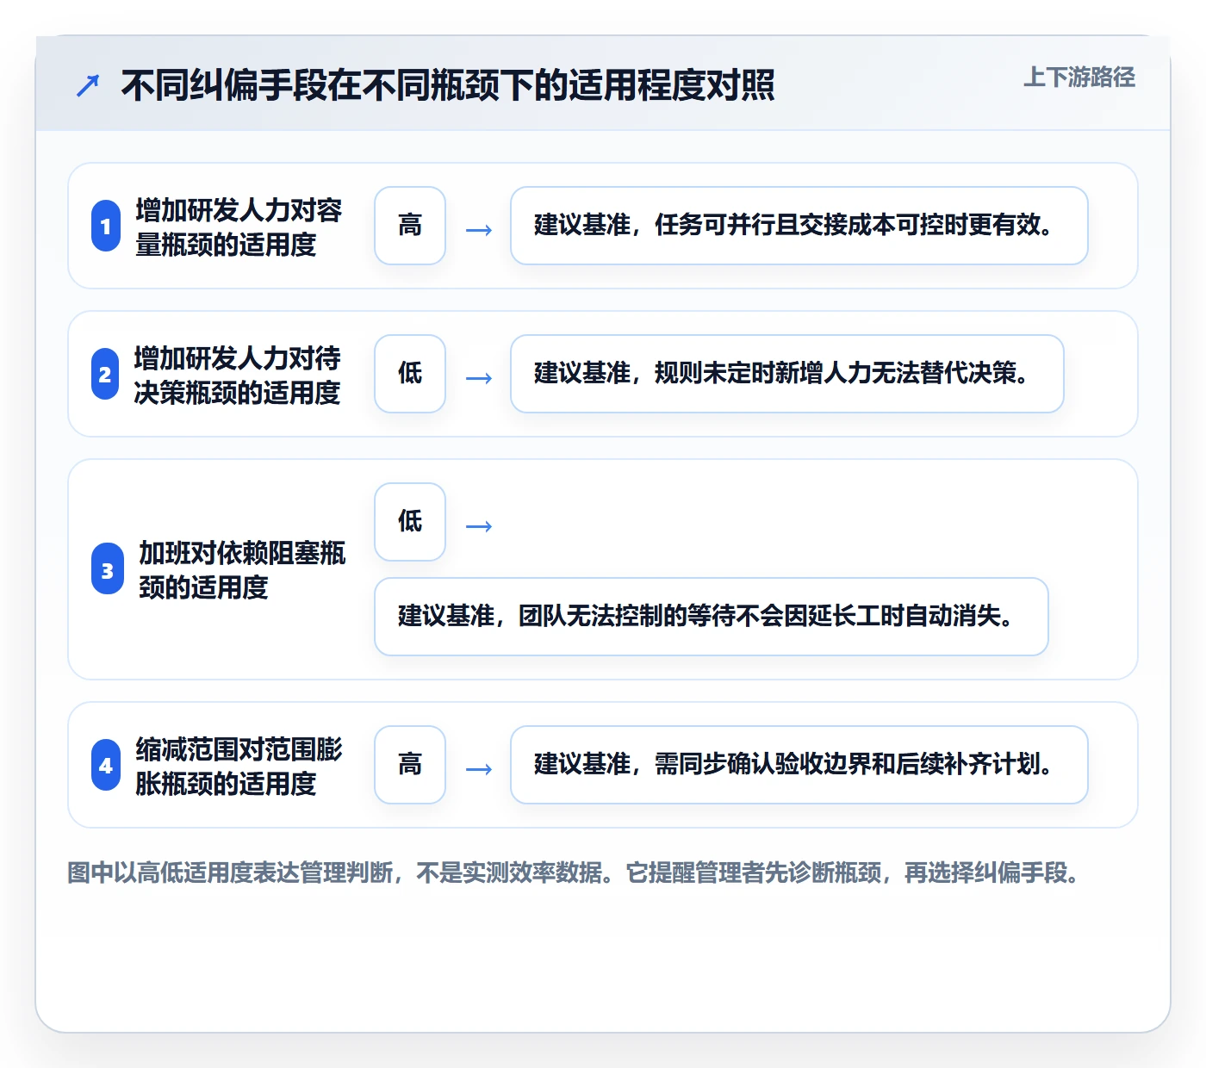Click the number 1 badge

pos(106,226)
